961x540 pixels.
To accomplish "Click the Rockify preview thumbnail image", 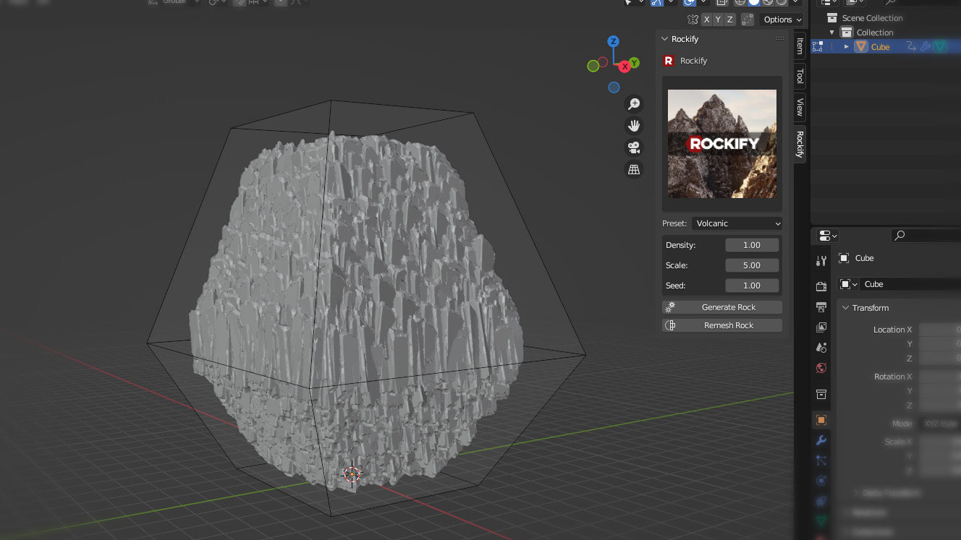I will (722, 144).
